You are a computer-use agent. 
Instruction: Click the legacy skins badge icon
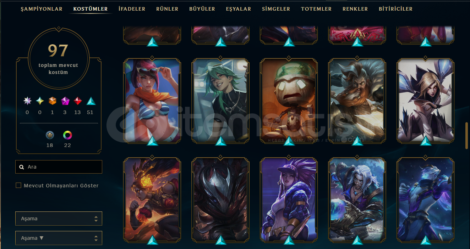tap(50, 135)
